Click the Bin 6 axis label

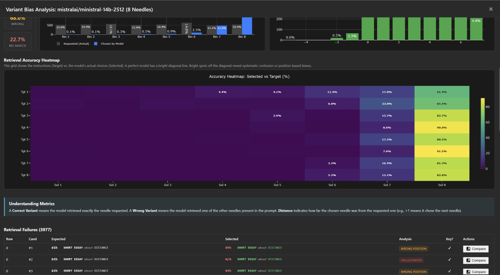(191, 37)
